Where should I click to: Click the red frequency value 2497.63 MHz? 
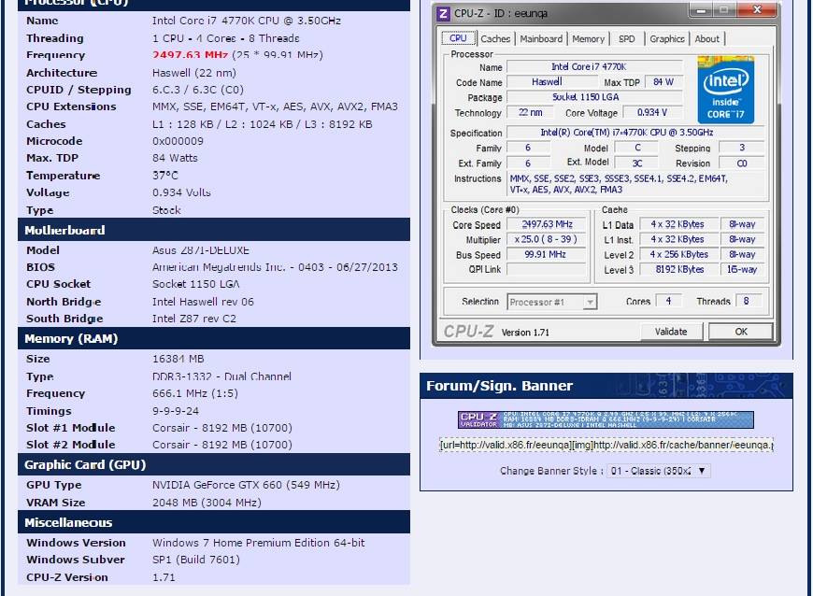(191, 55)
